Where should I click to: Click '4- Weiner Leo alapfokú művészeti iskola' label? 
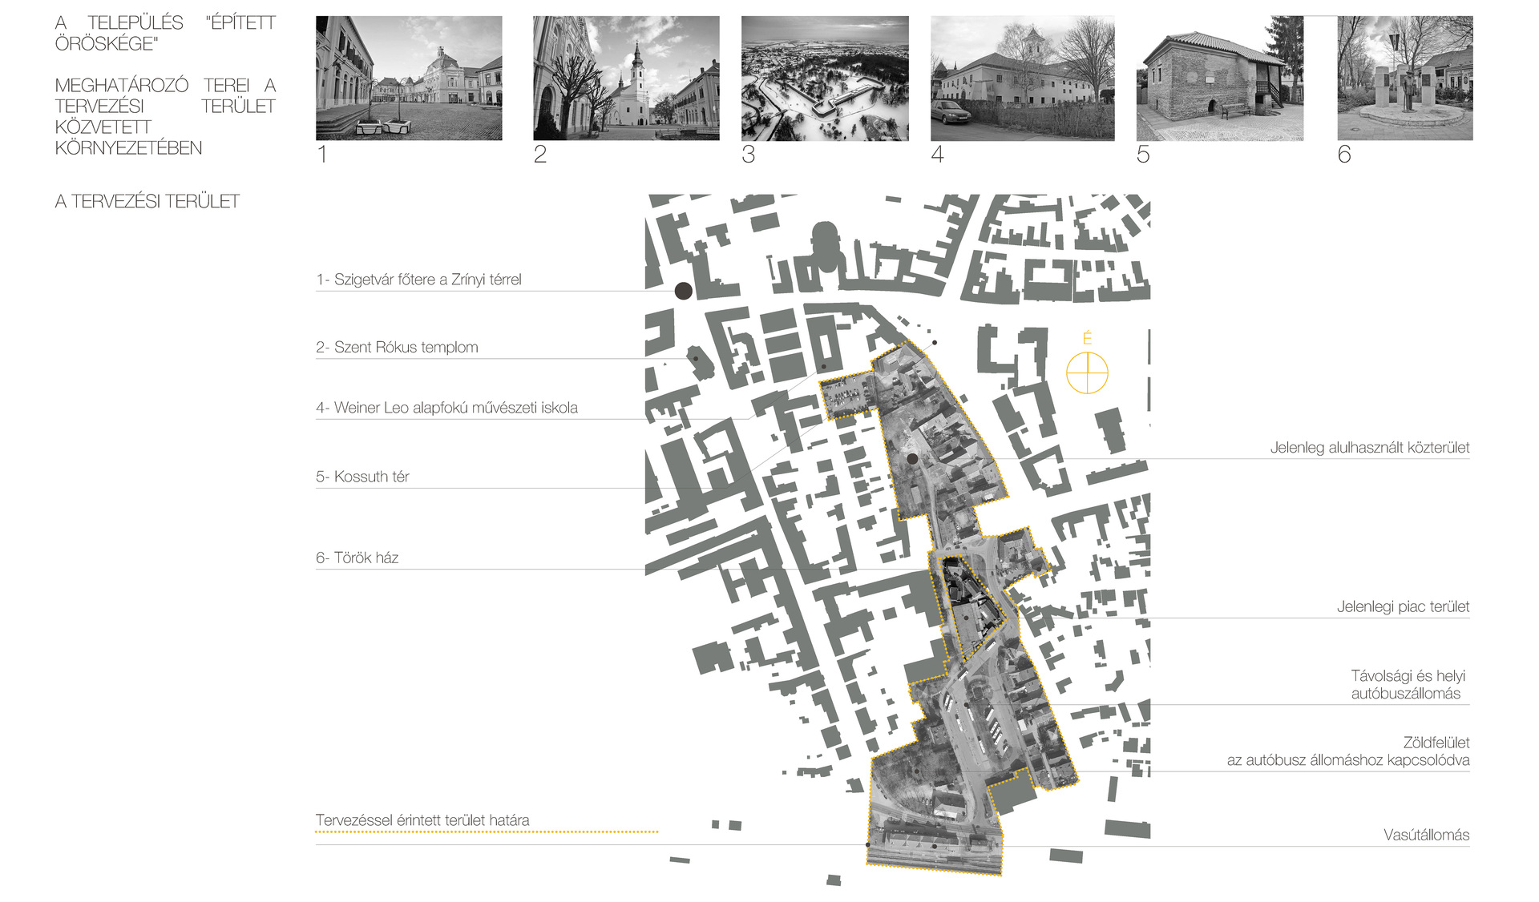pyautogui.click(x=446, y=408)
